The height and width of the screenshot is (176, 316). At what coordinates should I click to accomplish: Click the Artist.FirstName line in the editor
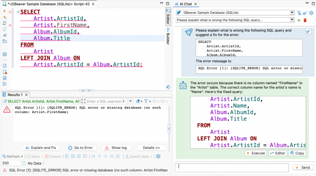[61, 25]
